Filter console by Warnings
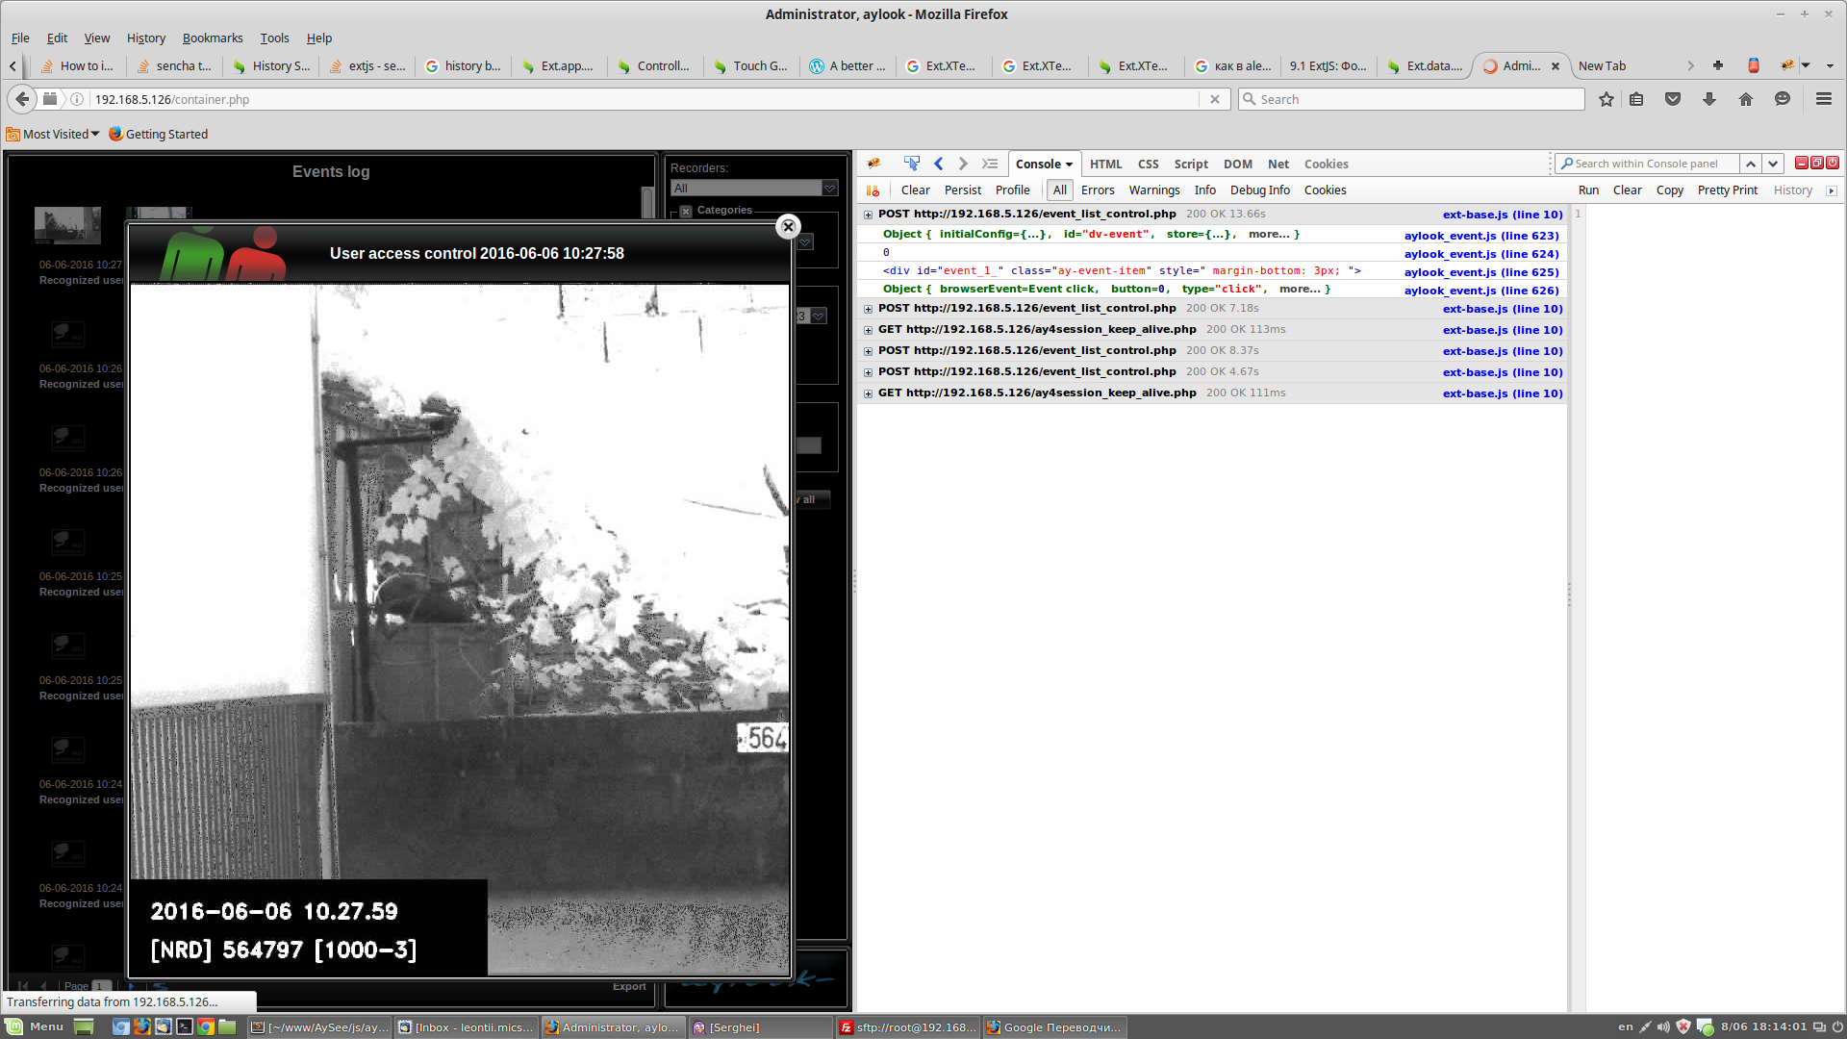 tap(1154, 190)
